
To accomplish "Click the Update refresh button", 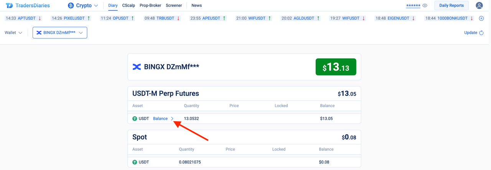I will click(x=474, y=33).
